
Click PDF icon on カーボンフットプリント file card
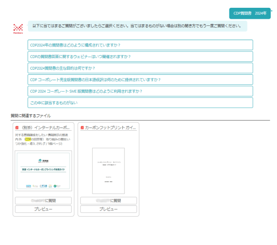coord(82,128)
